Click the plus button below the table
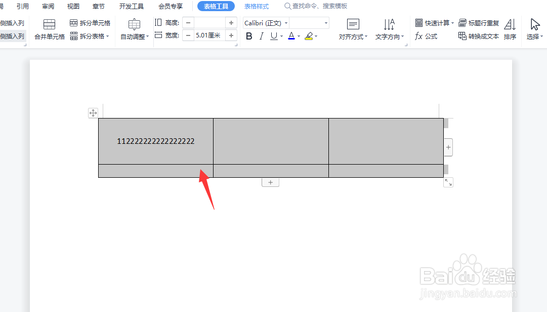Image resolution: width=547 pixels, height=312 pixels. 270,182
